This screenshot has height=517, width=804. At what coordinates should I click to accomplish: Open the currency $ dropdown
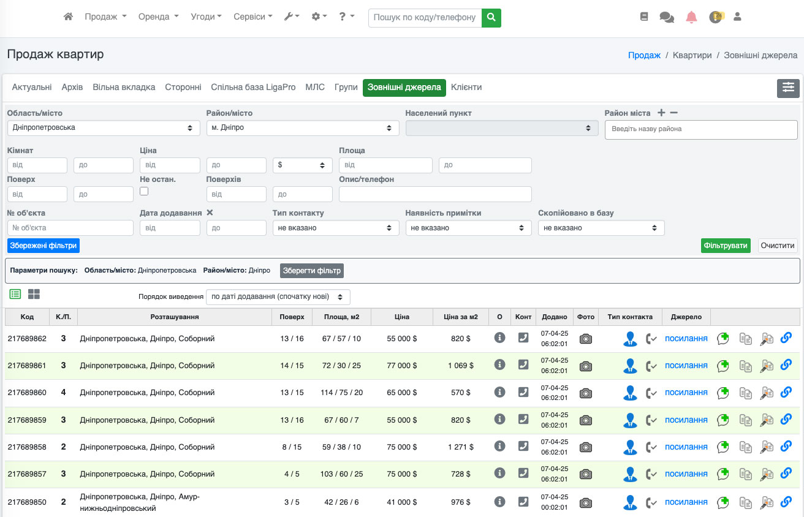click(302, 165)
